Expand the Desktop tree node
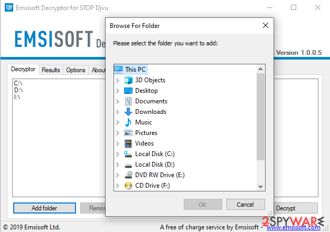The width and height of the screenshot is (330, 232). (118, 91)
